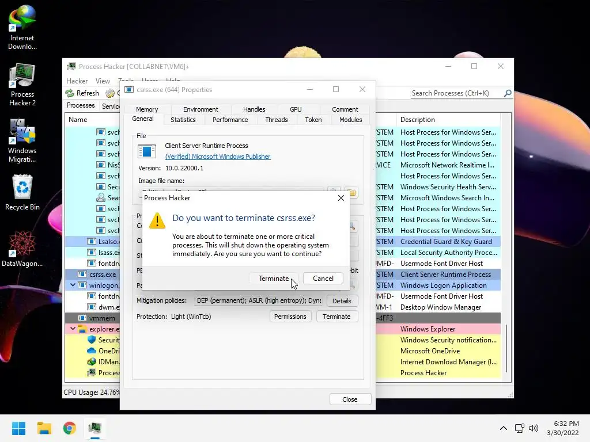Open Process Hacker 2 desktop shortcut

(x=22, y=85)
